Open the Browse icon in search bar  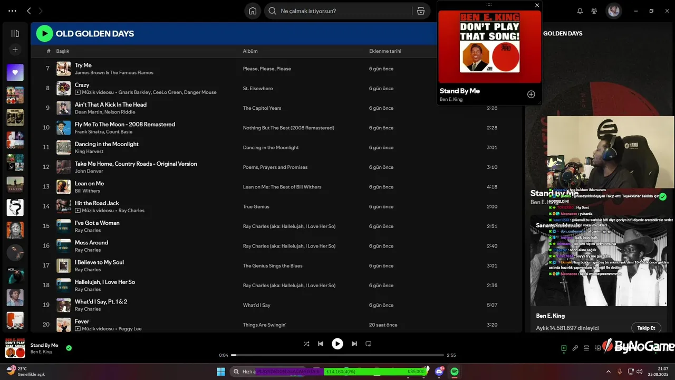coord(420,11)
